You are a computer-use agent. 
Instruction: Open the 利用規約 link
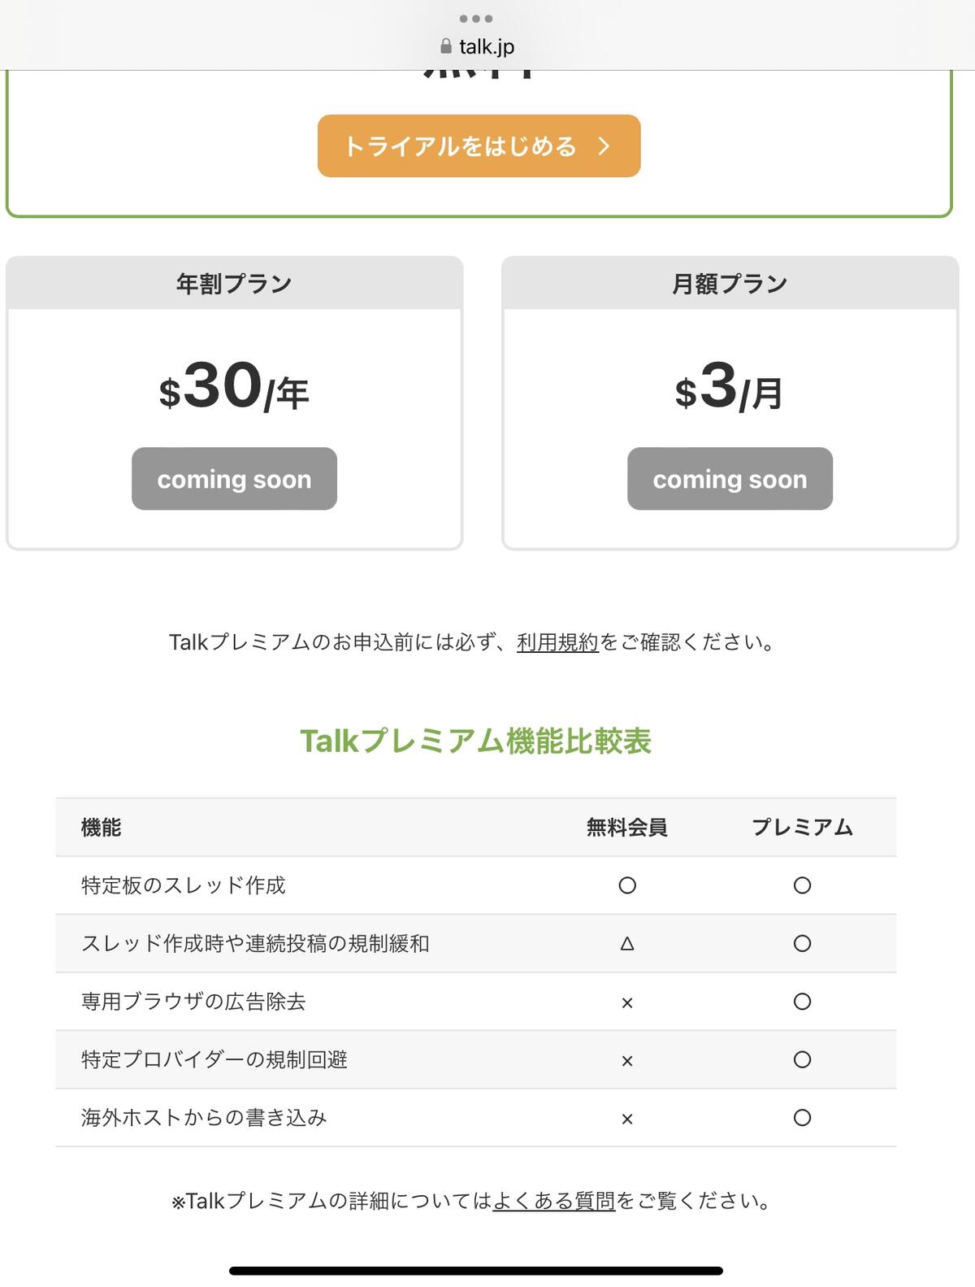click(x=557, y=642)
